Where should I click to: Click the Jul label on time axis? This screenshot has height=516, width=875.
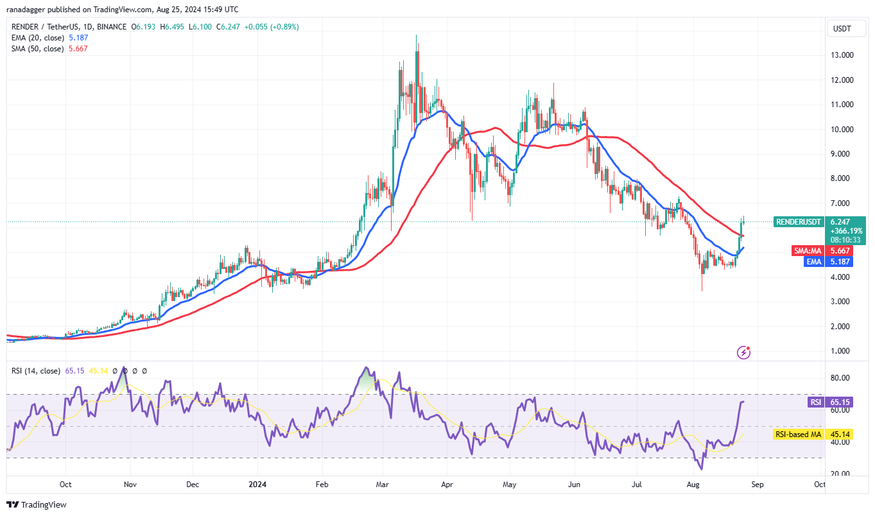(x=636, y=485)
